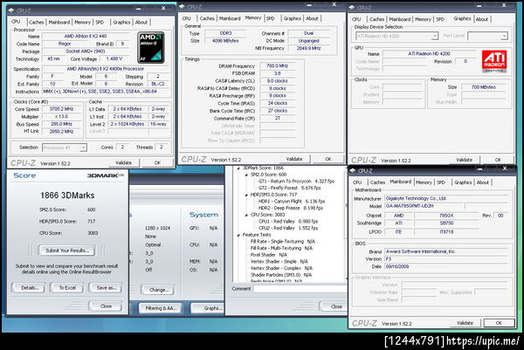Open Details in the 3DMark Score window

pos(29,288)
